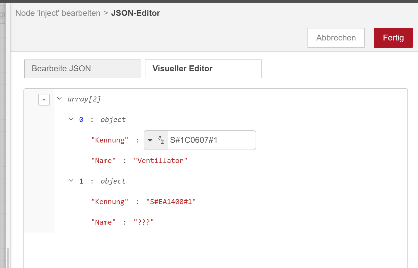Select the Visueller Editor tab
The height and width of the screenshot is (268, 418).
(x=203, y=69)
